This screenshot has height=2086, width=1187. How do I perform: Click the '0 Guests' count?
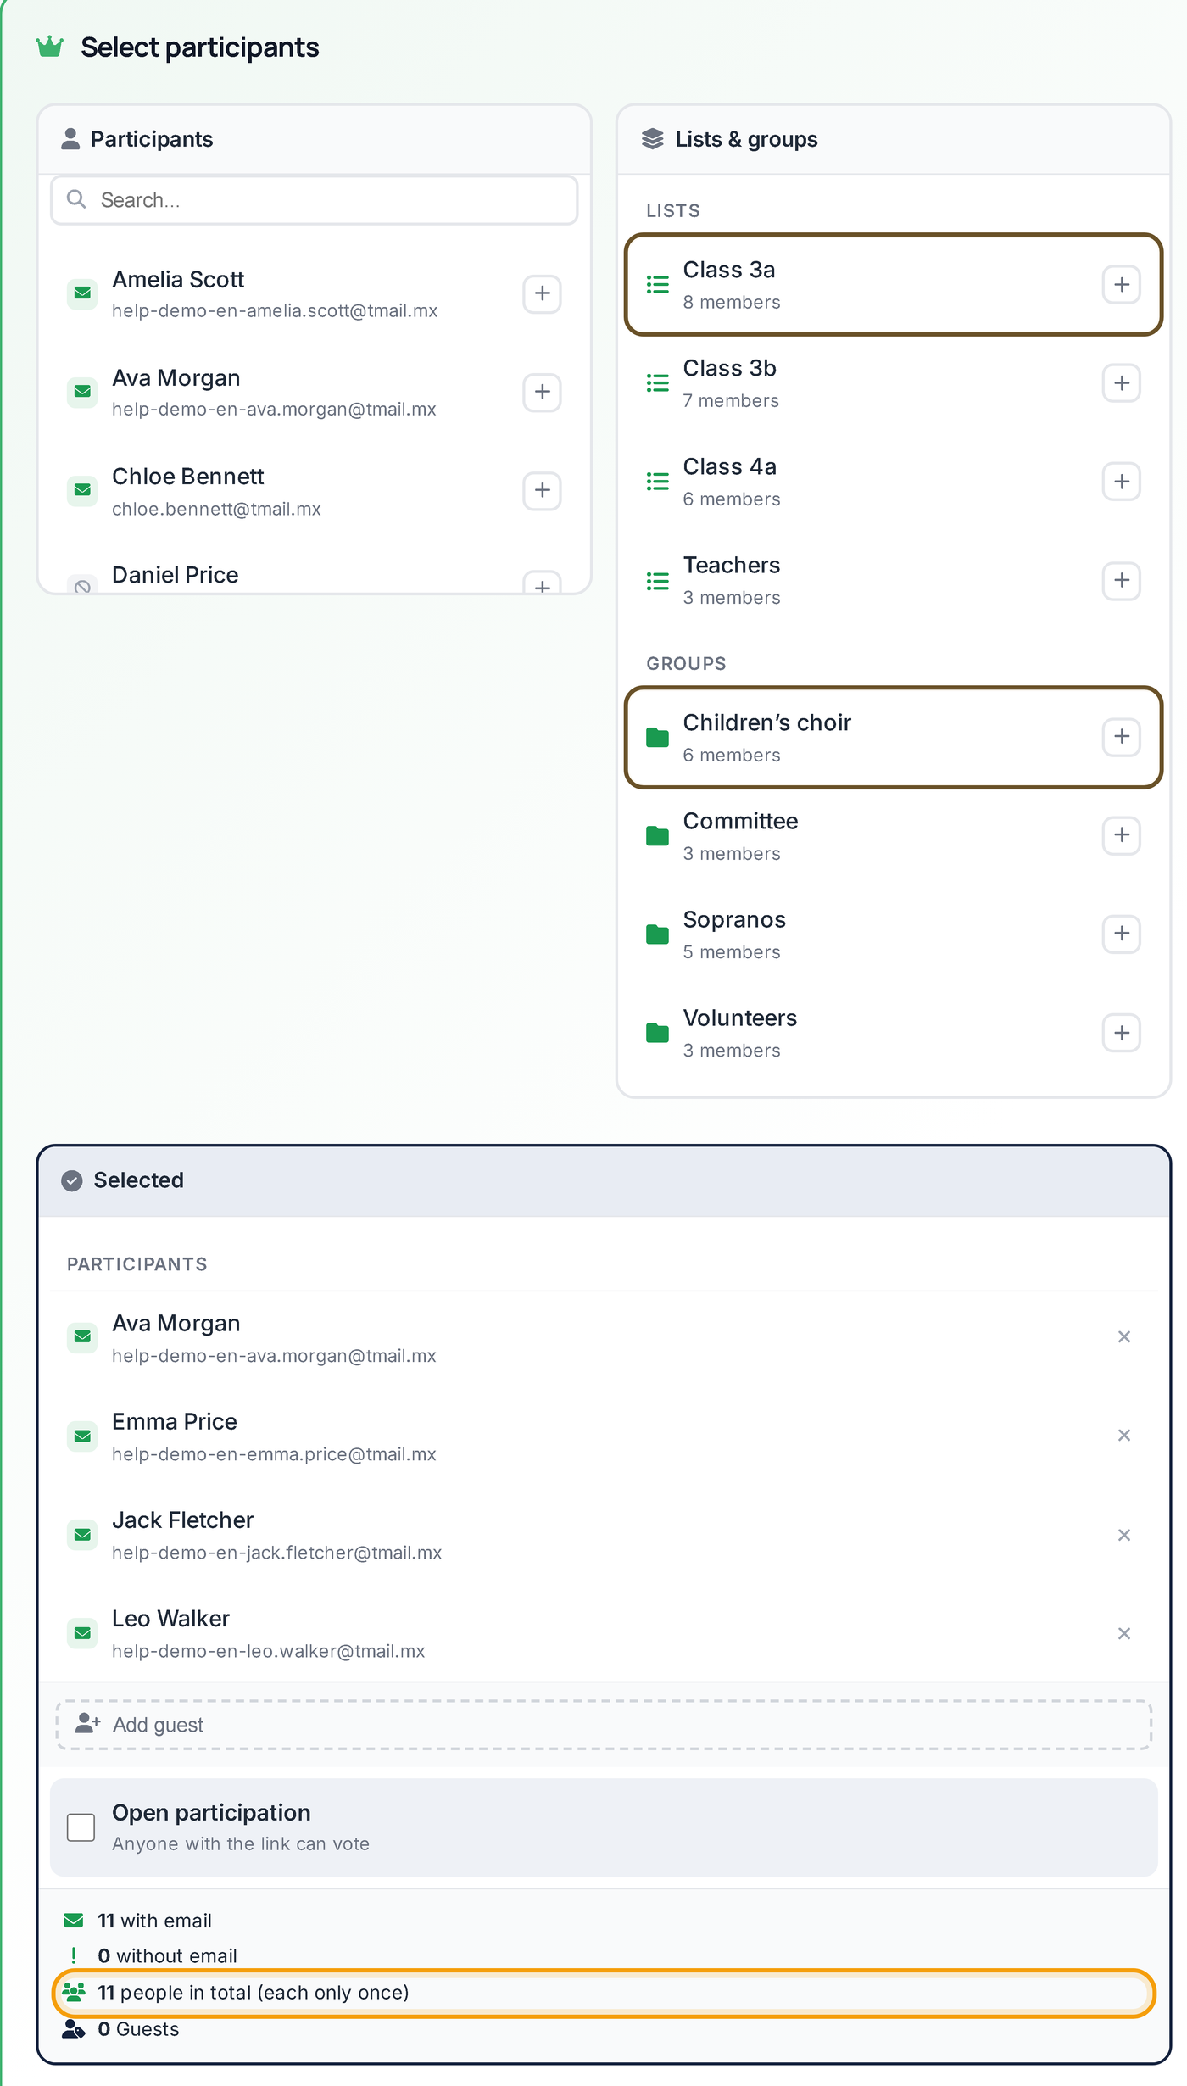pos(138,2029)
